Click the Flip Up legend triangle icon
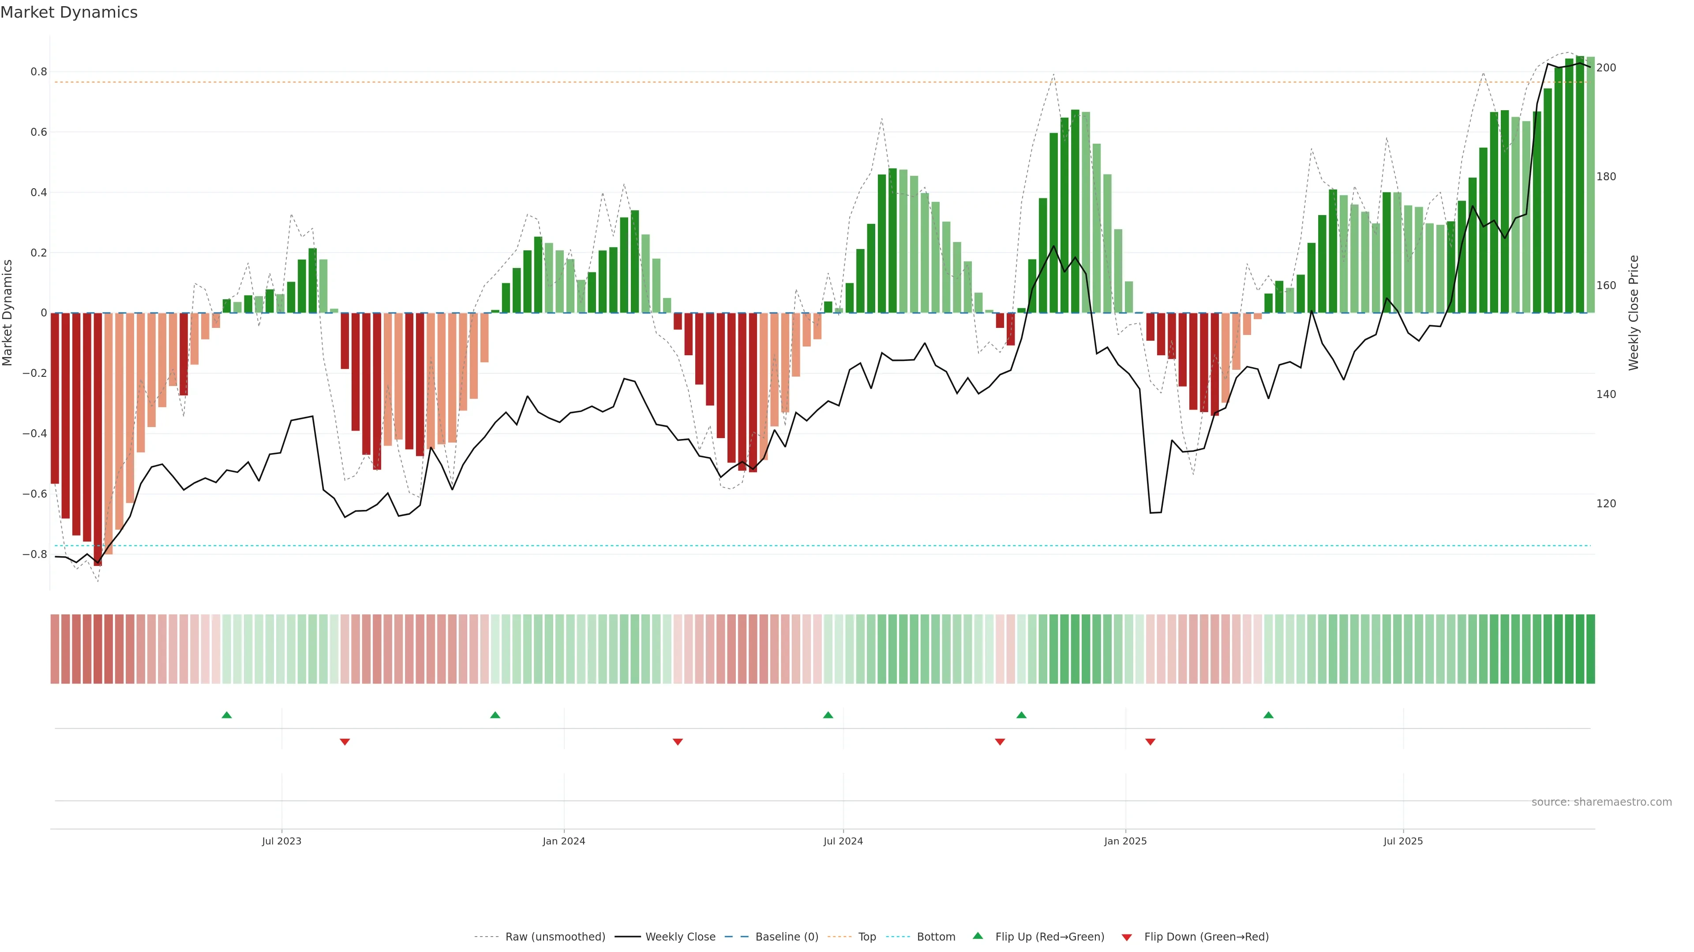Screen dimensions: 1694x952 pos(978,936)
